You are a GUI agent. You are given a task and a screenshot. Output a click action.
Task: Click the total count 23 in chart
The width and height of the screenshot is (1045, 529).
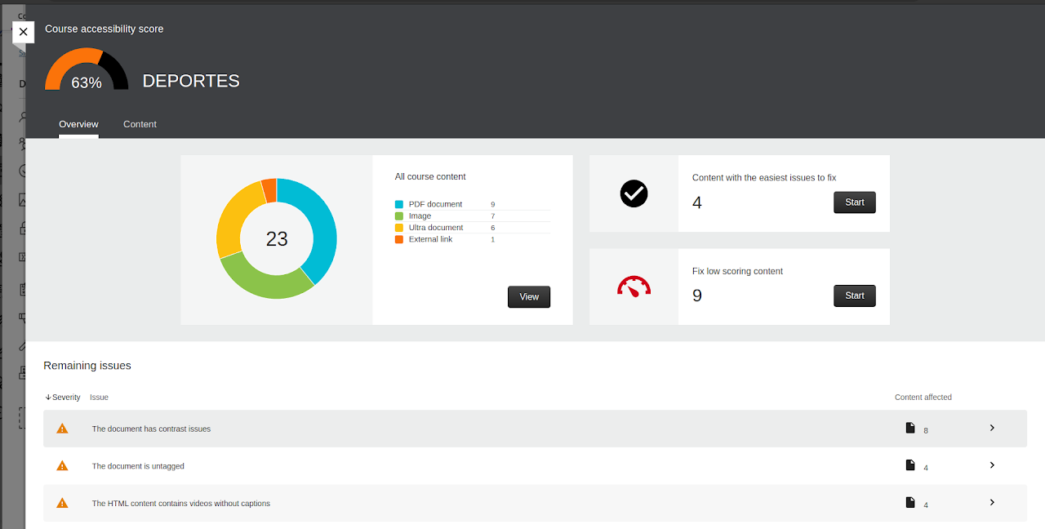pos(277,238)
